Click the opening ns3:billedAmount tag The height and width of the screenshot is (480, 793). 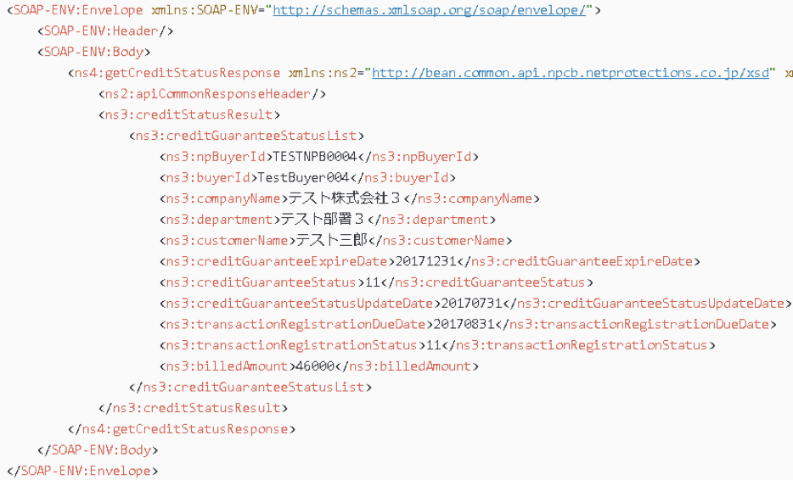click(x=228, y=366)
